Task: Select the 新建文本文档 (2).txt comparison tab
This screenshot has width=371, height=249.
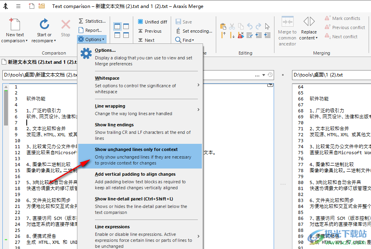Action: 39,62
